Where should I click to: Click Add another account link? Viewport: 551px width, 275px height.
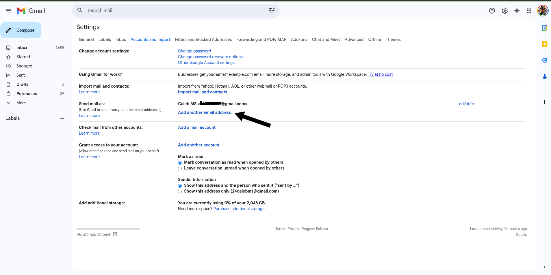tap(198, 145)
